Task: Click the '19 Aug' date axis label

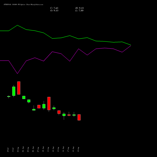Action: [x=78, y=149]
